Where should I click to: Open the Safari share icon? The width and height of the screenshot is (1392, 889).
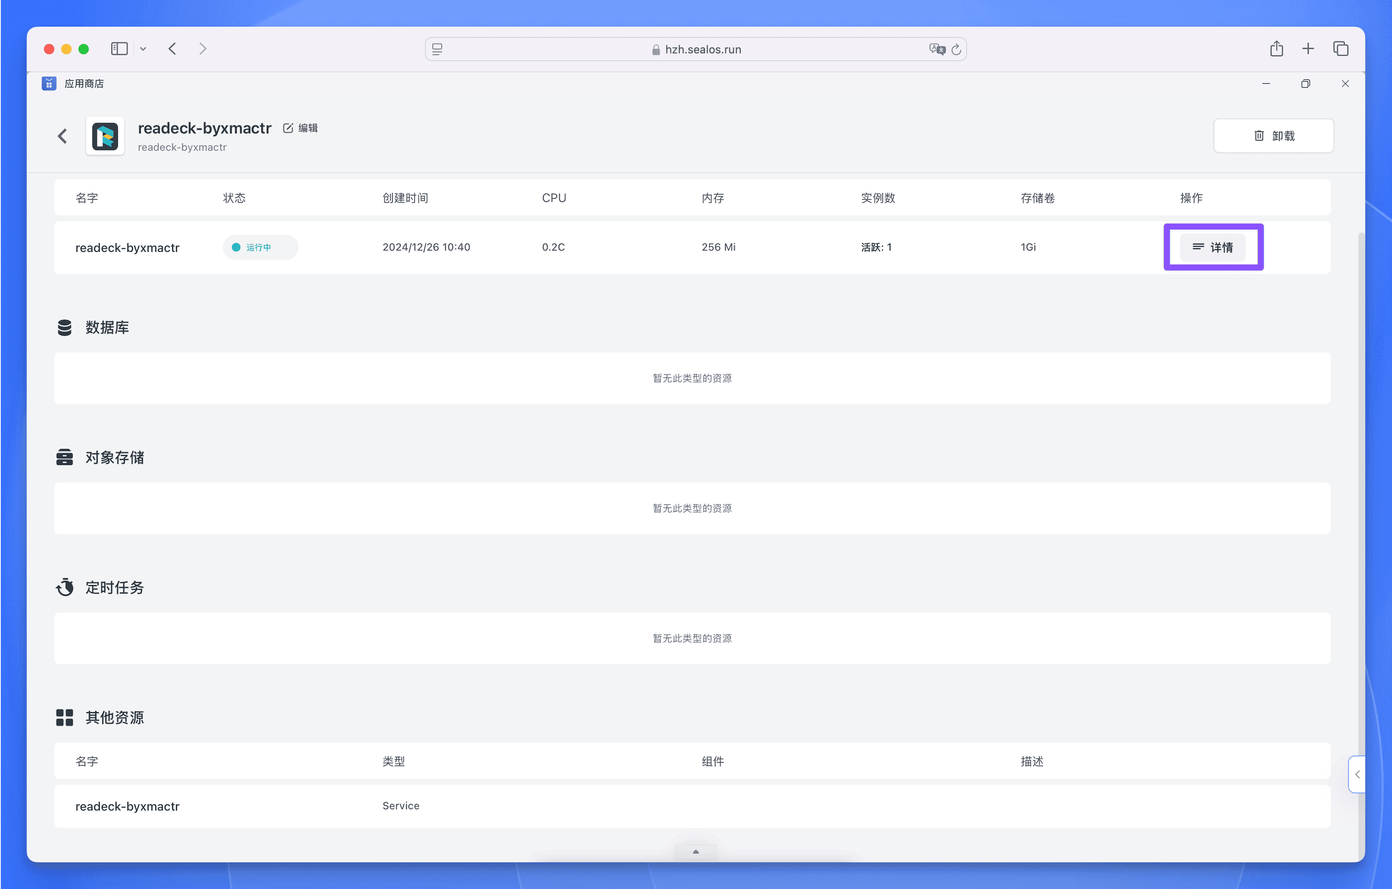coord(1277,49)
